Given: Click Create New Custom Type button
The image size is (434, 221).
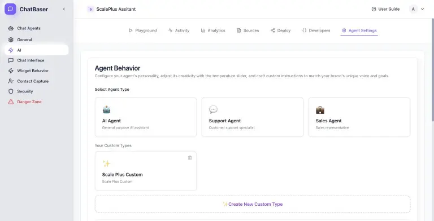Looking at the screenshot, I should [253, 204].
